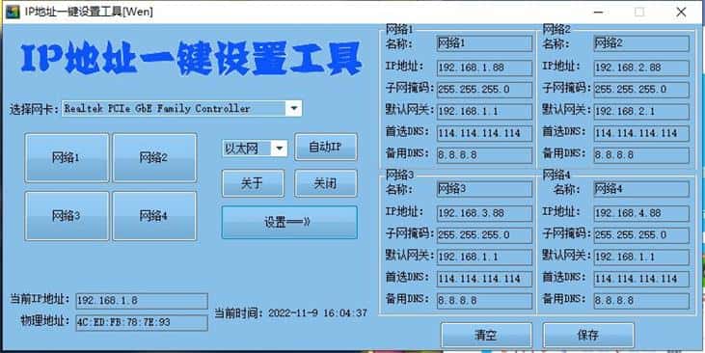Apply the 网络3 profile button
Screen dimensions: 705x353
pos(67,216)
